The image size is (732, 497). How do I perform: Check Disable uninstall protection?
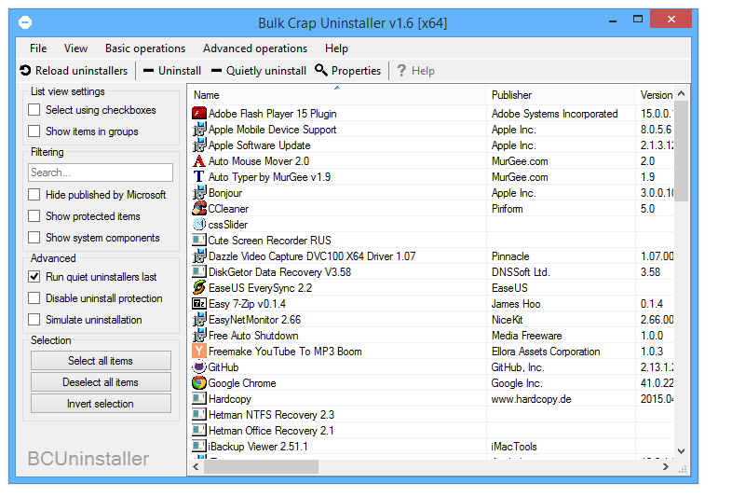(x=34, y=298)
